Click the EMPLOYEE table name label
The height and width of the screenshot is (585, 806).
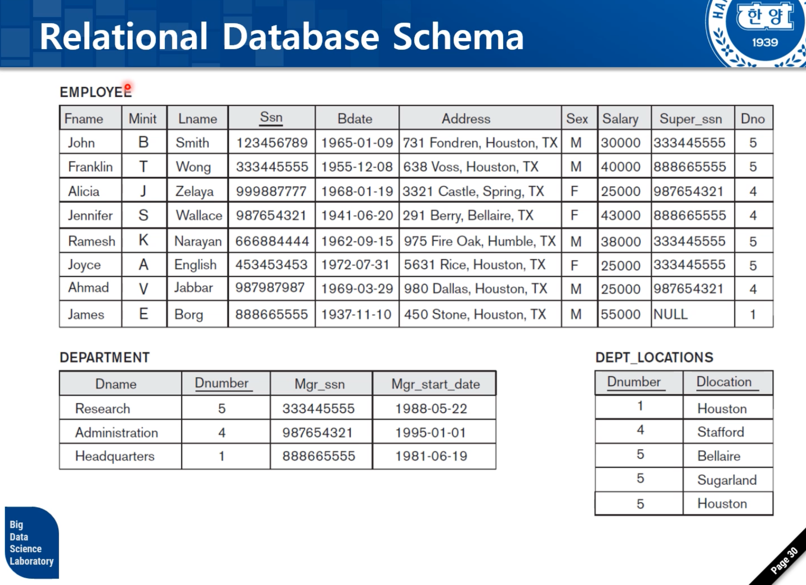[95, 92]
